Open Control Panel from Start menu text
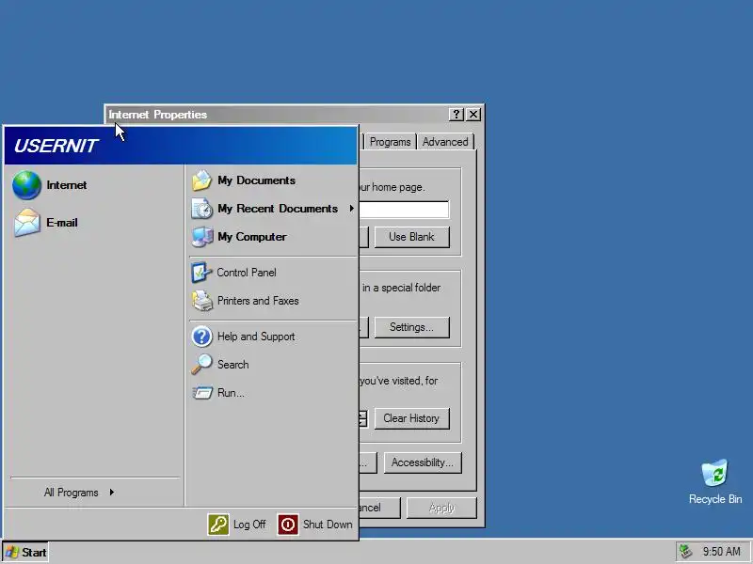This screenshot has height=564, width=753. 247,273
